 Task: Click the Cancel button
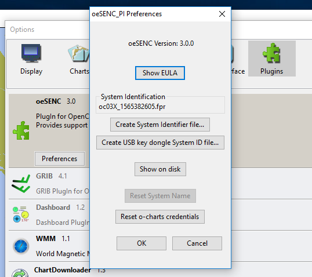197,243
